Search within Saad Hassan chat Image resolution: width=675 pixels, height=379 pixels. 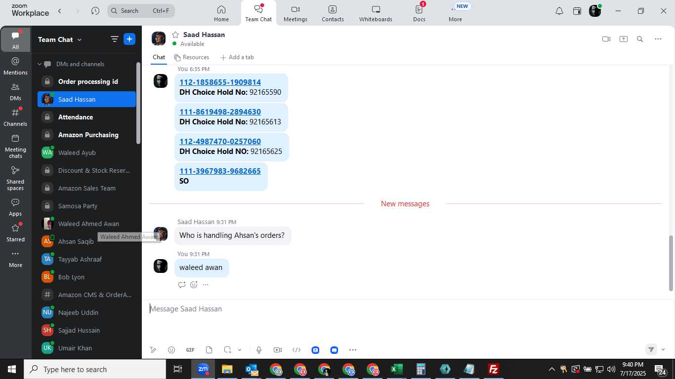click(640, 39)
